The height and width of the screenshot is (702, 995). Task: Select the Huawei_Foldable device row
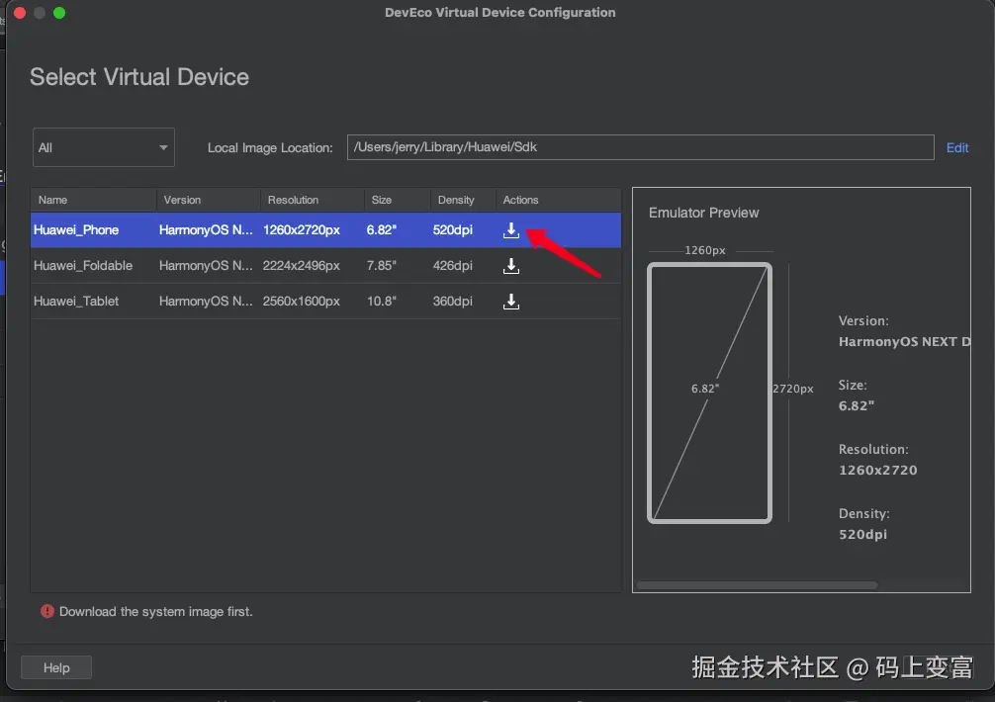pyautogui.click(x=325, y=266)
